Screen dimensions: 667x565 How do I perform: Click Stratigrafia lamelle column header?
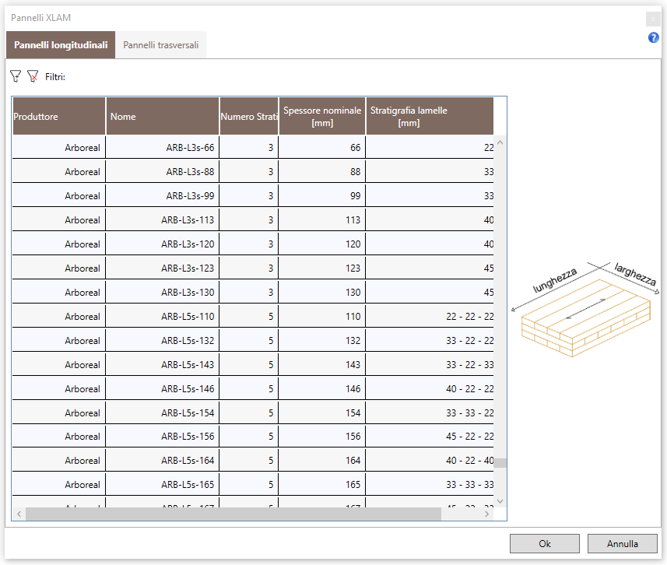(x=430, y=116)
